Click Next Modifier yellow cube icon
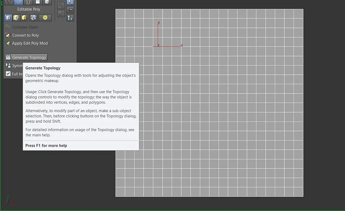The height and width of the screenshot is (211, 345). pyautogui.click(x=16, y=18)
